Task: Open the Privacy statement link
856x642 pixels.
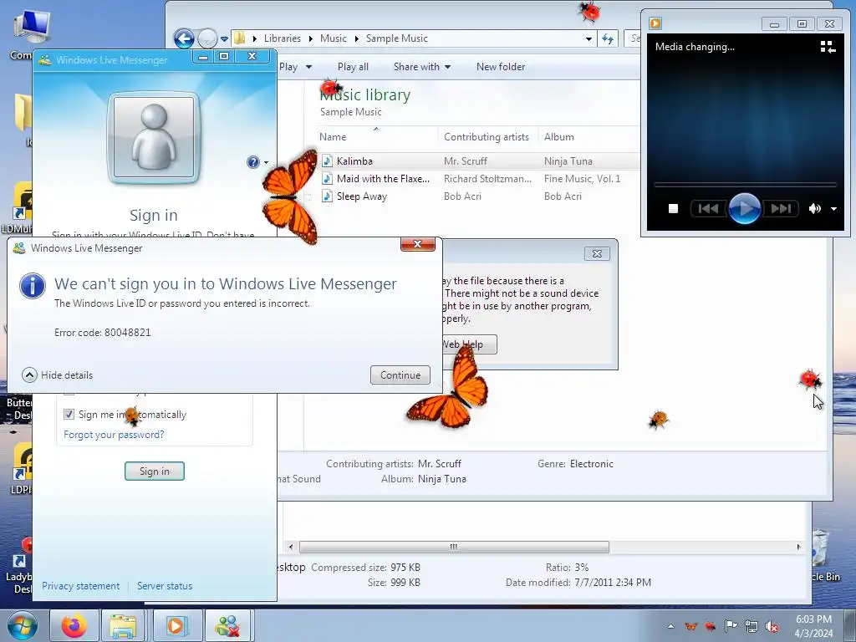Action: click(x=81, y=586)
